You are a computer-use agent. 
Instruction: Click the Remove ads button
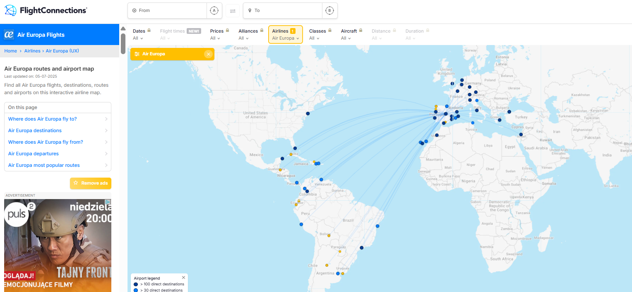[91, 183]
